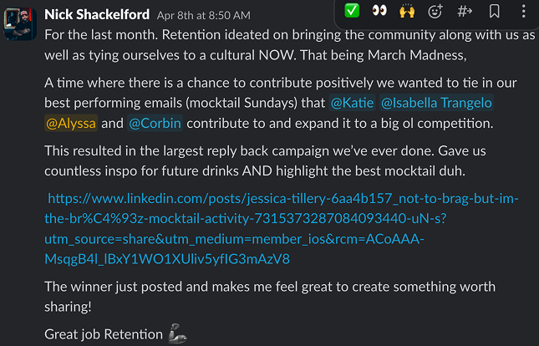Image resolution: width=539 pixels, height=346 pixels.
Task: React with the raised hands emoji
Action: [407, 11]
